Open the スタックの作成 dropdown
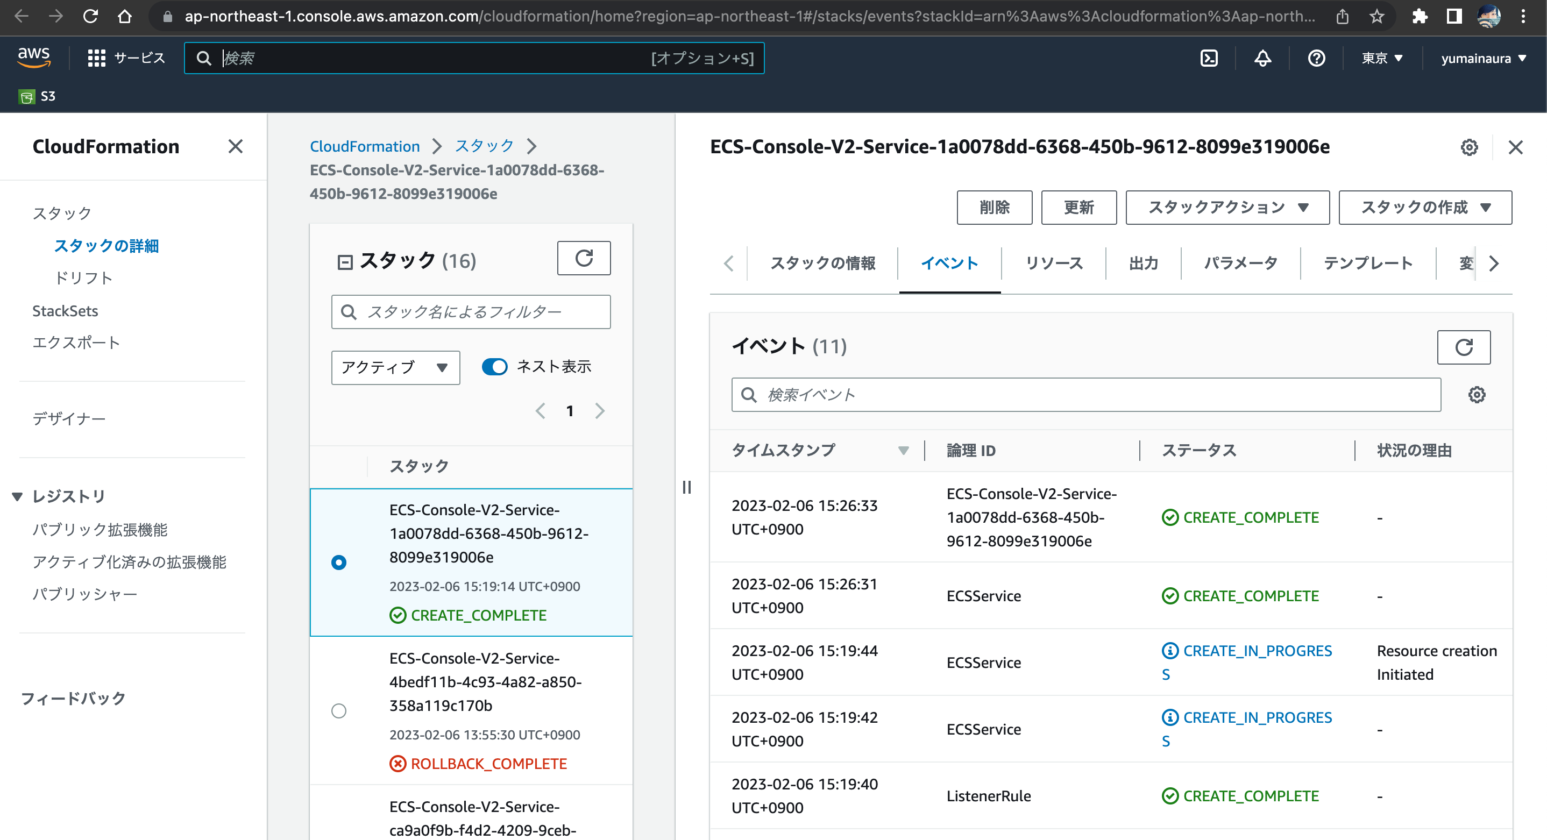 1424,208
